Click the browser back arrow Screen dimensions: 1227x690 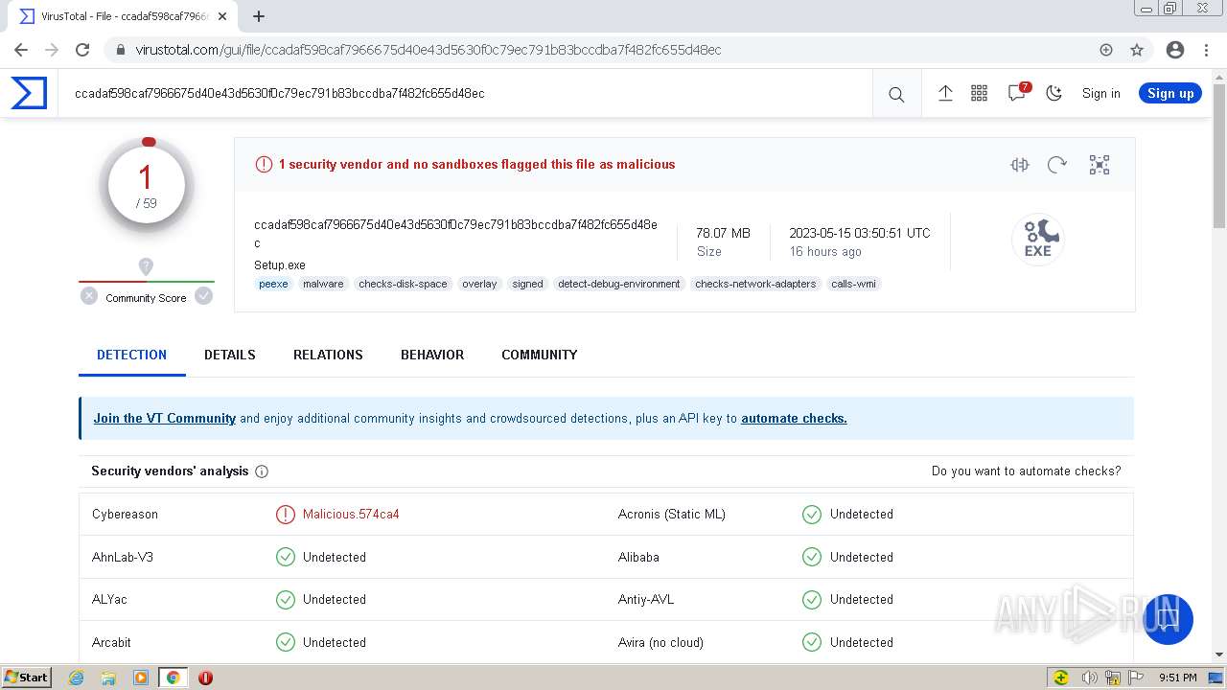(x=21, y=50)
